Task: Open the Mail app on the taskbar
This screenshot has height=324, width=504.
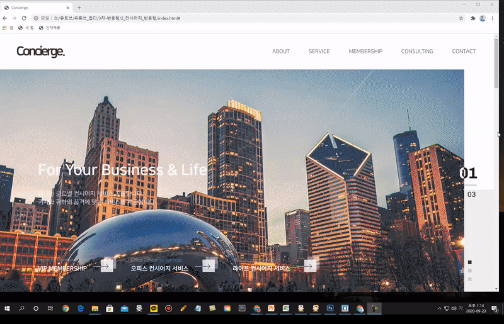Action: pos(124,309)
